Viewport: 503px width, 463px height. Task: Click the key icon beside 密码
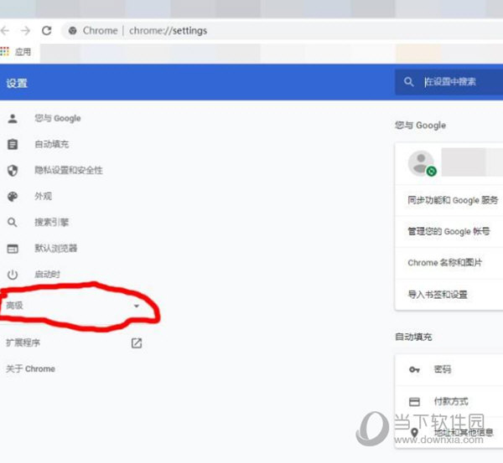point(414,370)
